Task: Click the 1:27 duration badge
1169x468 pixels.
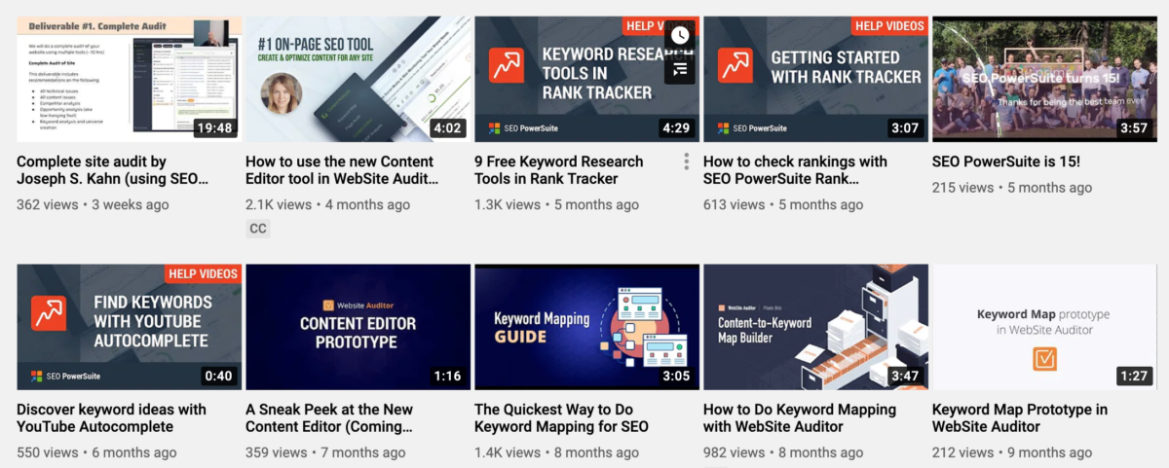Action: point(1134,376)
